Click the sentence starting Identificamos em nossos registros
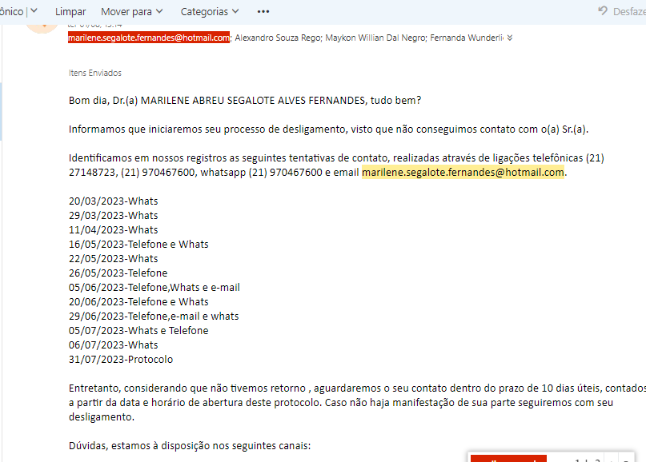The height and width of the screenshot is (462, 646). click(336, 165)
